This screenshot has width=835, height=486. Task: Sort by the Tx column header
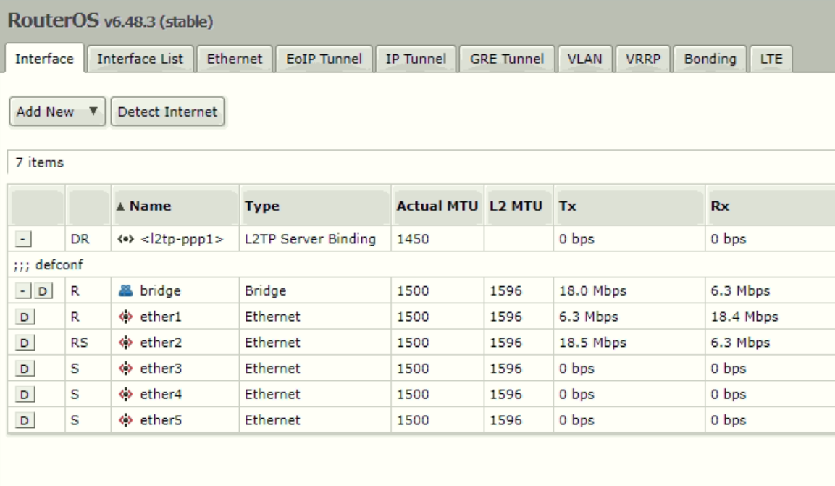[629, 206]
